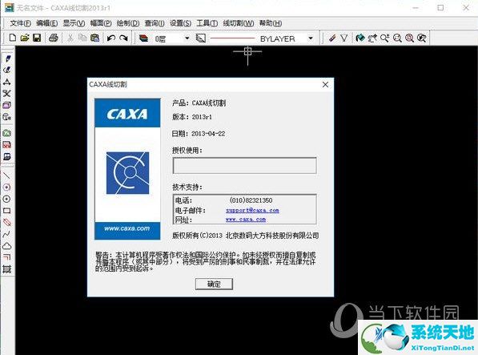
Task: Paste from clipboard with paste icon
Action: 94,38
